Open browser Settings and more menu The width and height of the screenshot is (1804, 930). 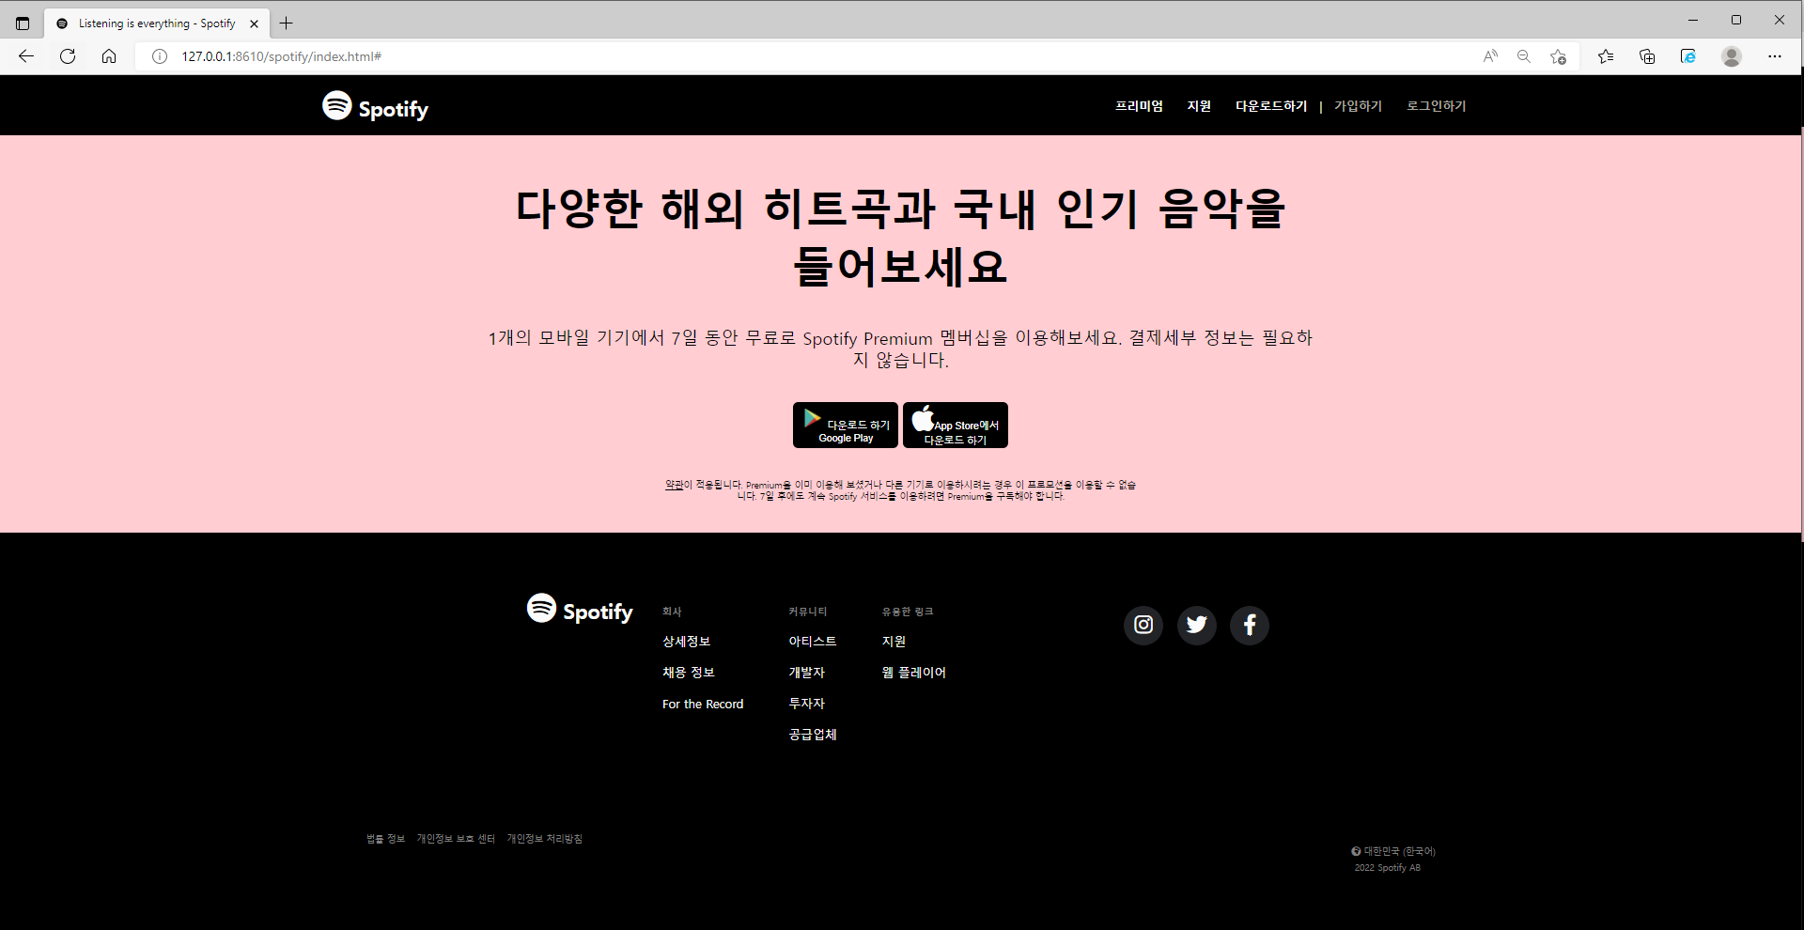(1775, 56)
